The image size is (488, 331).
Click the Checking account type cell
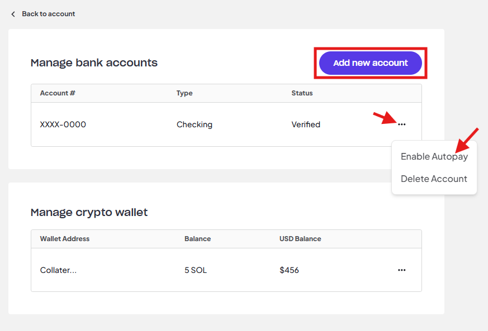point(195,124)
